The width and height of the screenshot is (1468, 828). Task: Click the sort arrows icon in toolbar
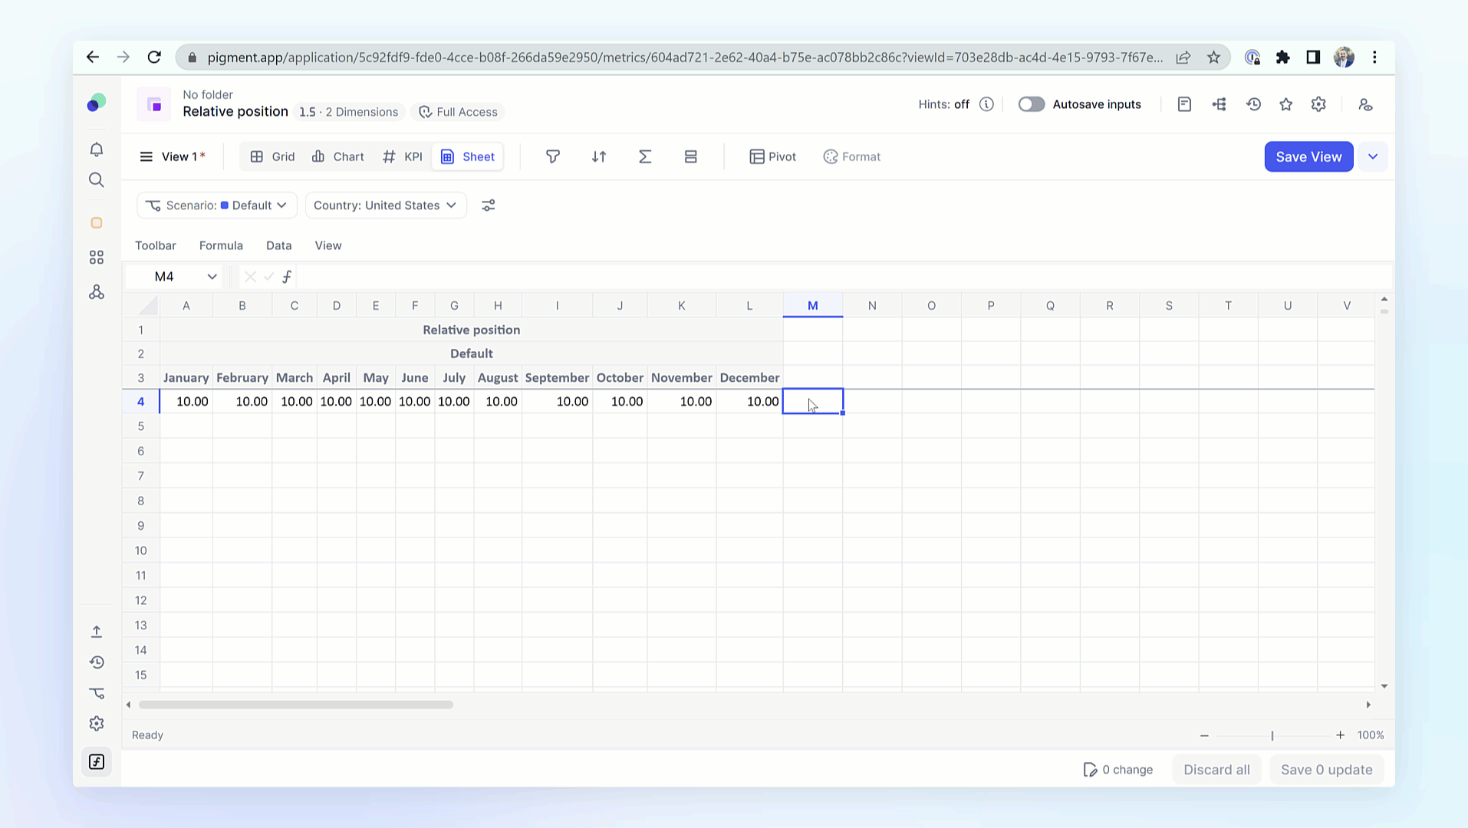(x=599, y=156)
